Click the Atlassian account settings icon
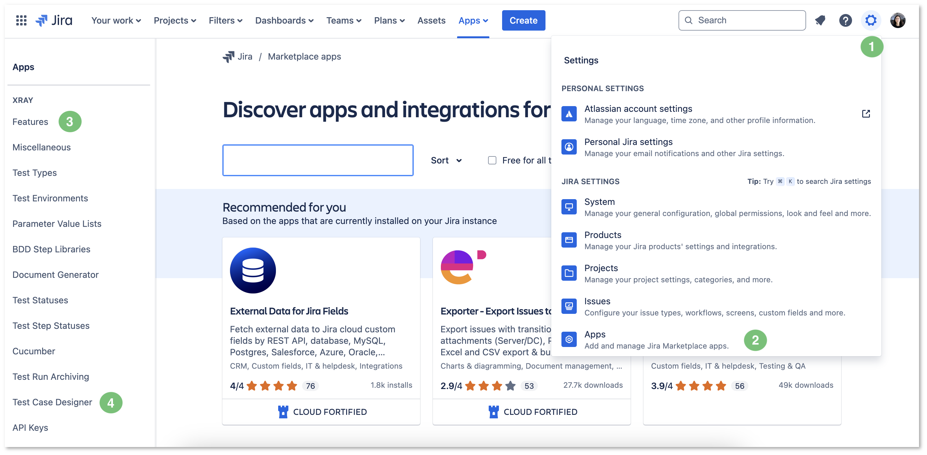This screenshot has height=455, width=927. coord(569,114)
